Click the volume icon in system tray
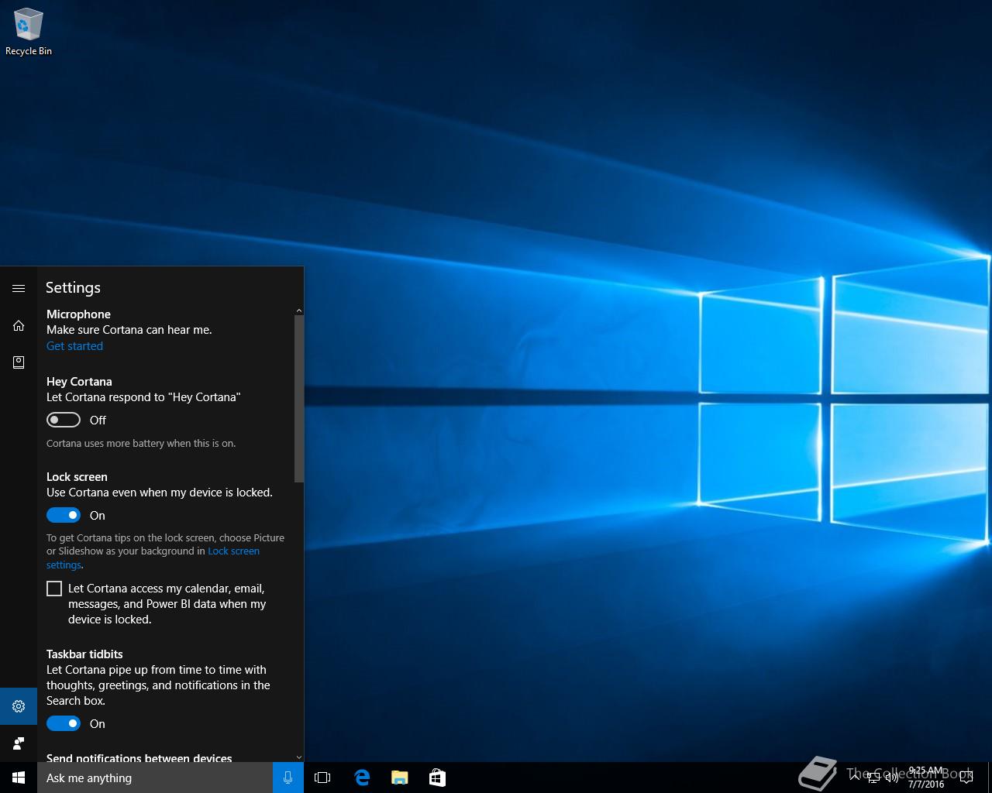Viewport: 992px width, 793px height. coord(892,778)
